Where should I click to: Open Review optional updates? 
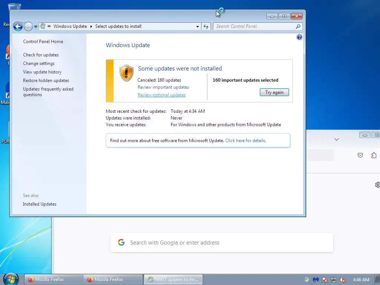(x=162, y=95)
